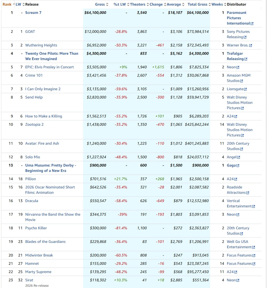Open Uma Musume: Pretty Derby release link
This screenshot has height=288, width=267.
(x=50, y=168)
